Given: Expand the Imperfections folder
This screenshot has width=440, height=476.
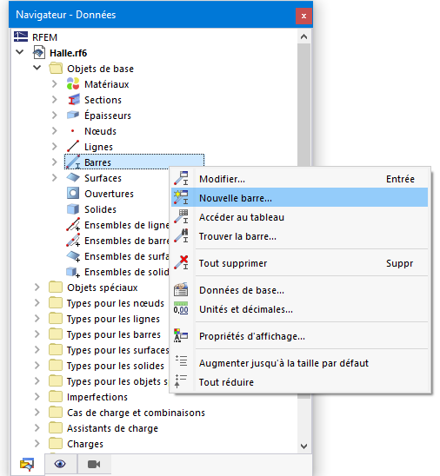Looking at the screenshot, I should 37,397.
